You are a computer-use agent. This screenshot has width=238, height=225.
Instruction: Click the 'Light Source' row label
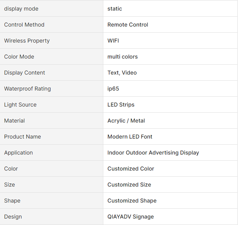click(20, 105)
